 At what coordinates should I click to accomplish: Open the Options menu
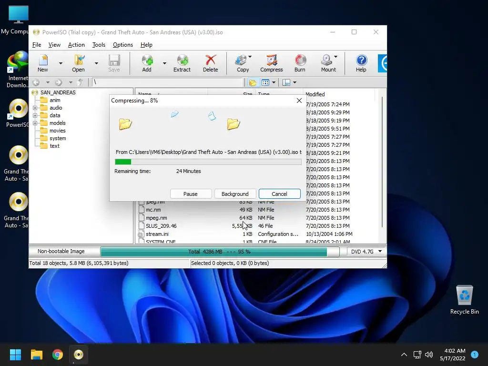(x=123, y=45)
